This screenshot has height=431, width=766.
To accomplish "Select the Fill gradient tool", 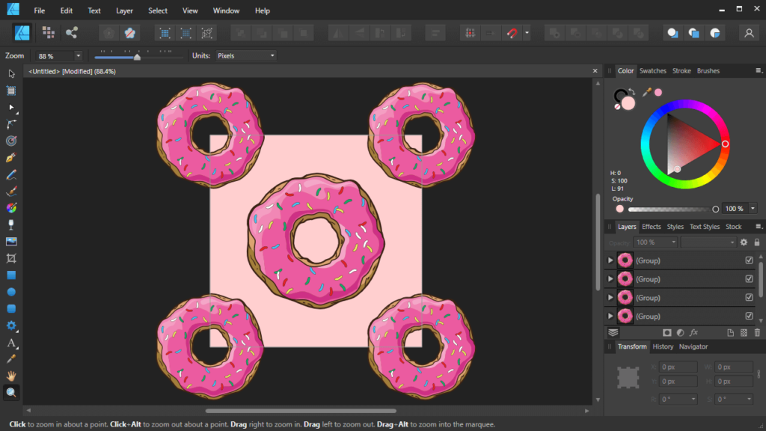I will pos(11,208).
